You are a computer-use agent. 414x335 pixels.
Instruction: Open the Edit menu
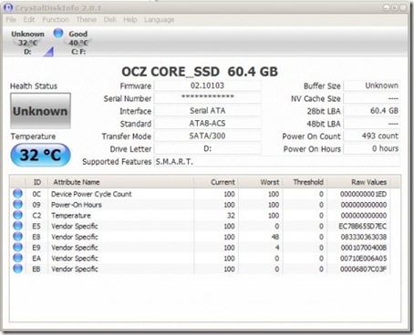(29, 20)
